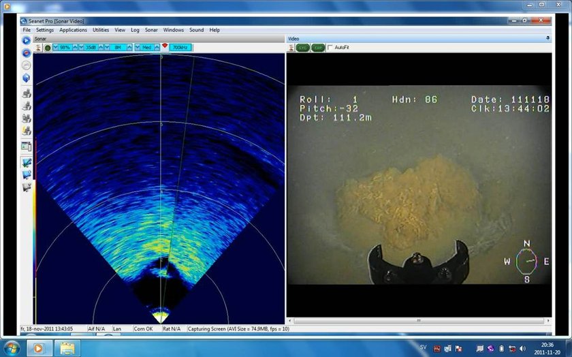572x357 pixels.
Task: Click the blue monitor icon with magnifier
Action: 27,175
